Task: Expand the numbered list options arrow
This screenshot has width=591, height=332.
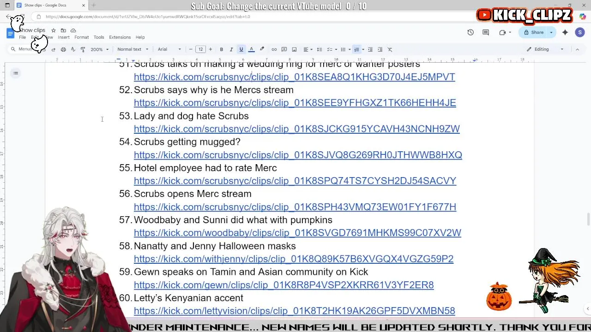Action: [x=363, y=49]
